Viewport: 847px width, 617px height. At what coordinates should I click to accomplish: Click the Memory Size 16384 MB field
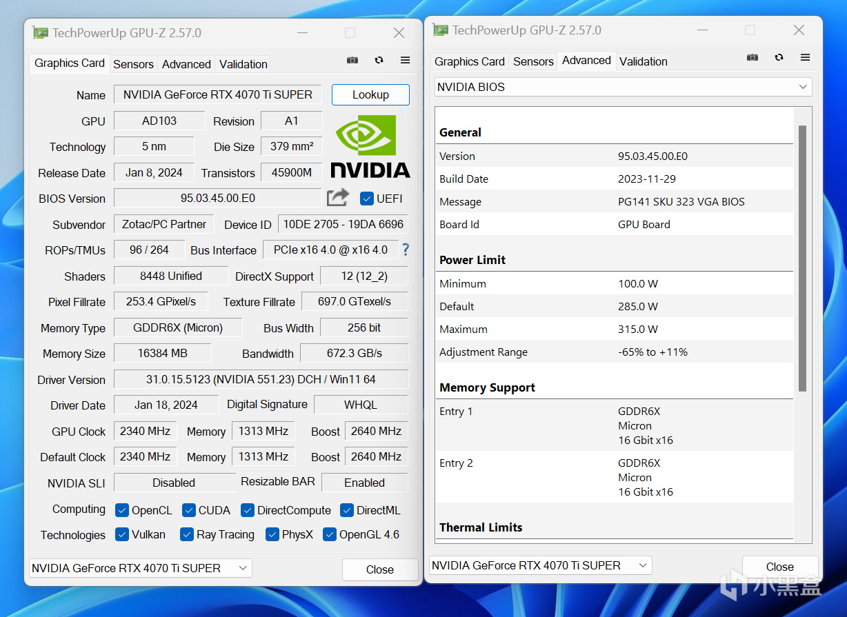(163, 353)
